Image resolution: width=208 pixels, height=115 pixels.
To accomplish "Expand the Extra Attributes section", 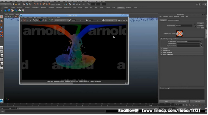I will tap(161, 55).
